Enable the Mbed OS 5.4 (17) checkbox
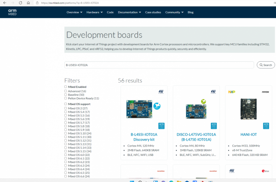Image resolution: width=276 pixels, height=182 pixels. pyautogui.click(x=65, y=112)
